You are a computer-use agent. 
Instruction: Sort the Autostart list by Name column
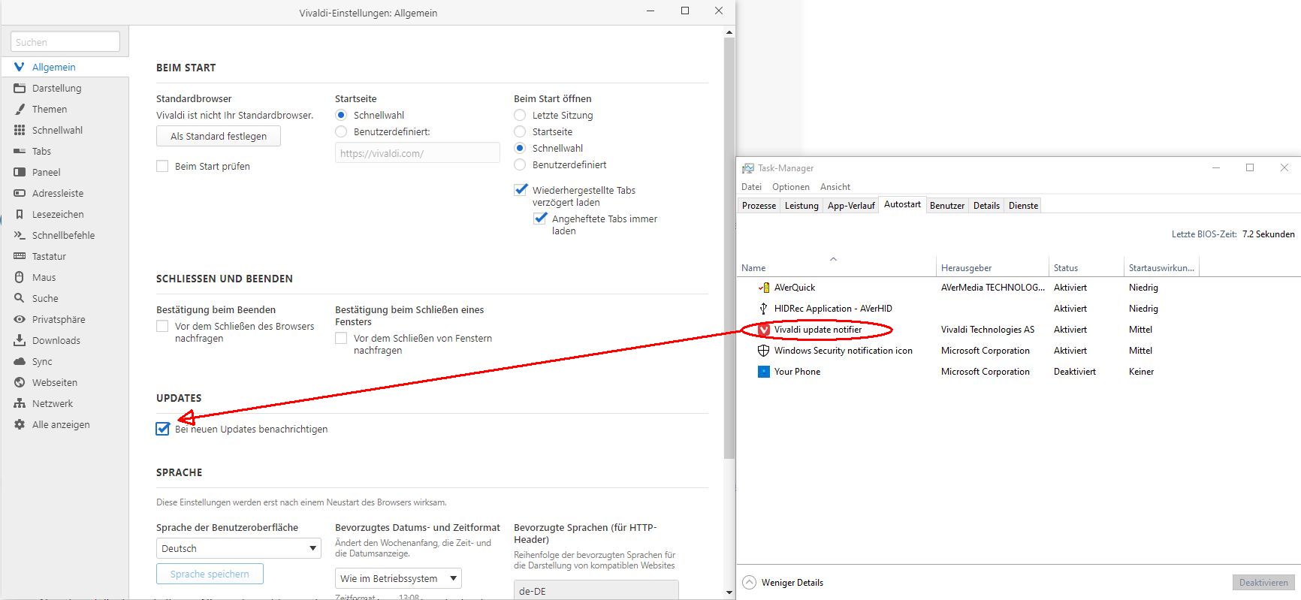pos(837,267)
